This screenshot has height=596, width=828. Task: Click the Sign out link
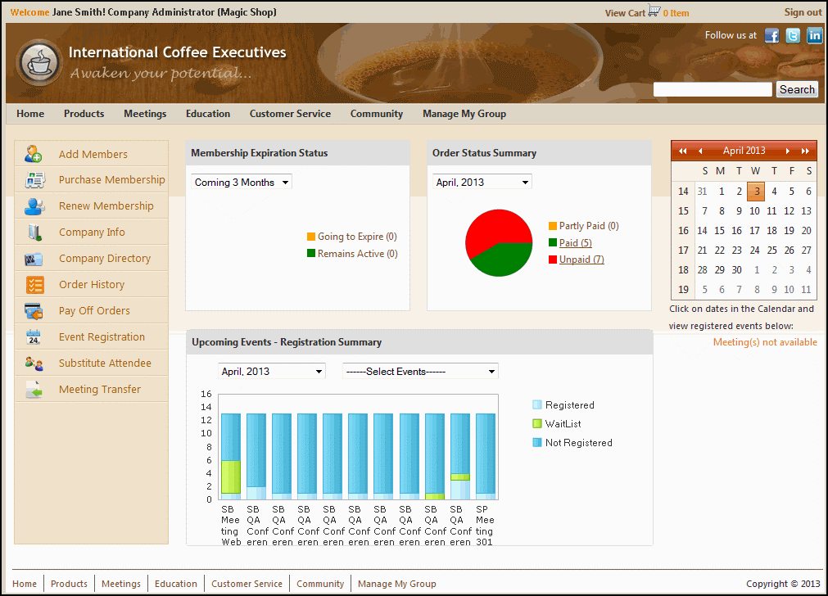803,12
